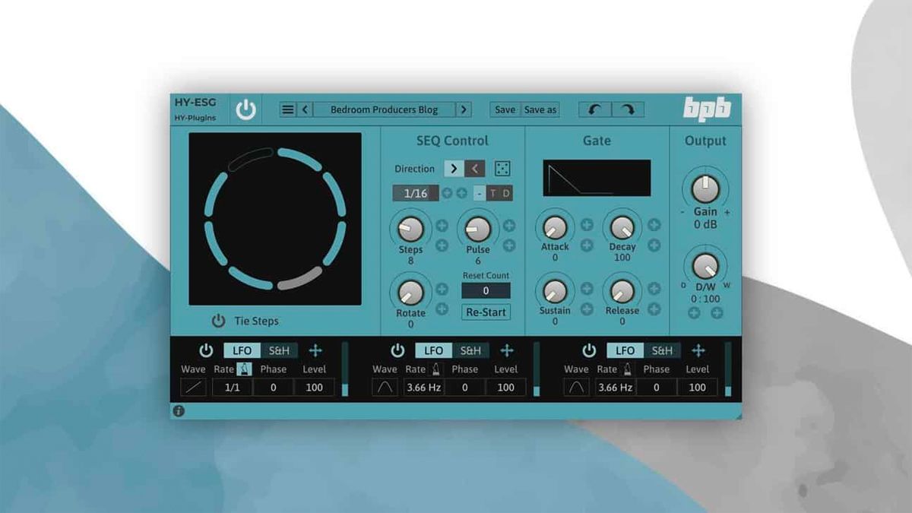Select forward direction arrow in SEQ Control

coord(455,168)
